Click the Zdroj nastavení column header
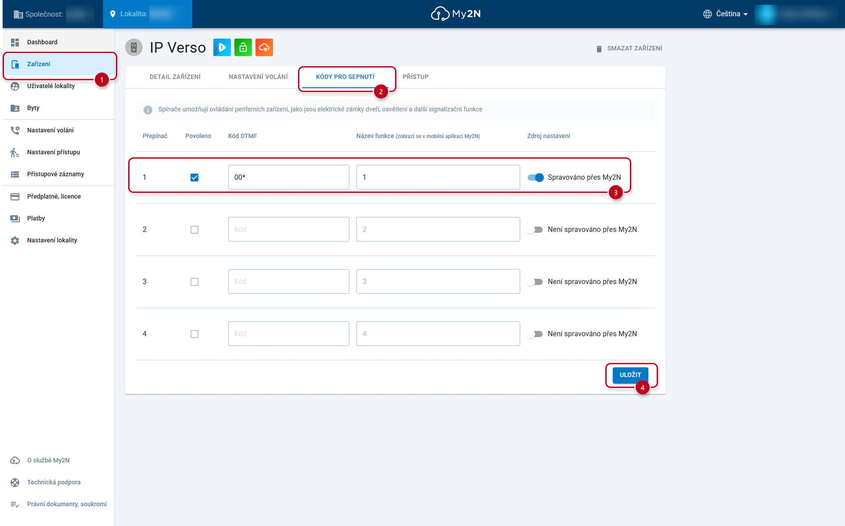Screen dimensions: 845x526 click(548, 136)
